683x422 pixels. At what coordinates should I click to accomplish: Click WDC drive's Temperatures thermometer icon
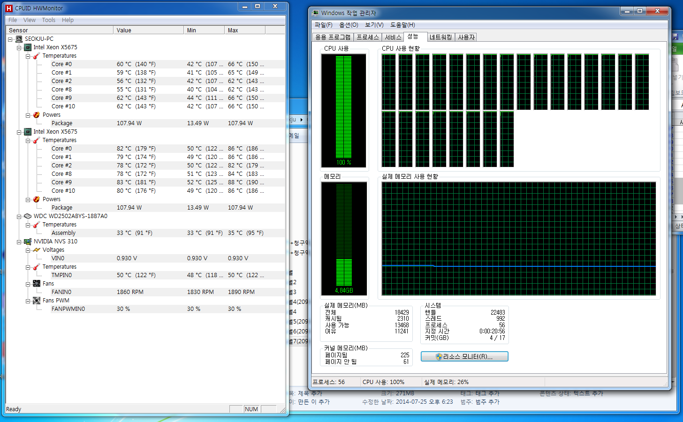pyautogui.click(x=37, y=225)
